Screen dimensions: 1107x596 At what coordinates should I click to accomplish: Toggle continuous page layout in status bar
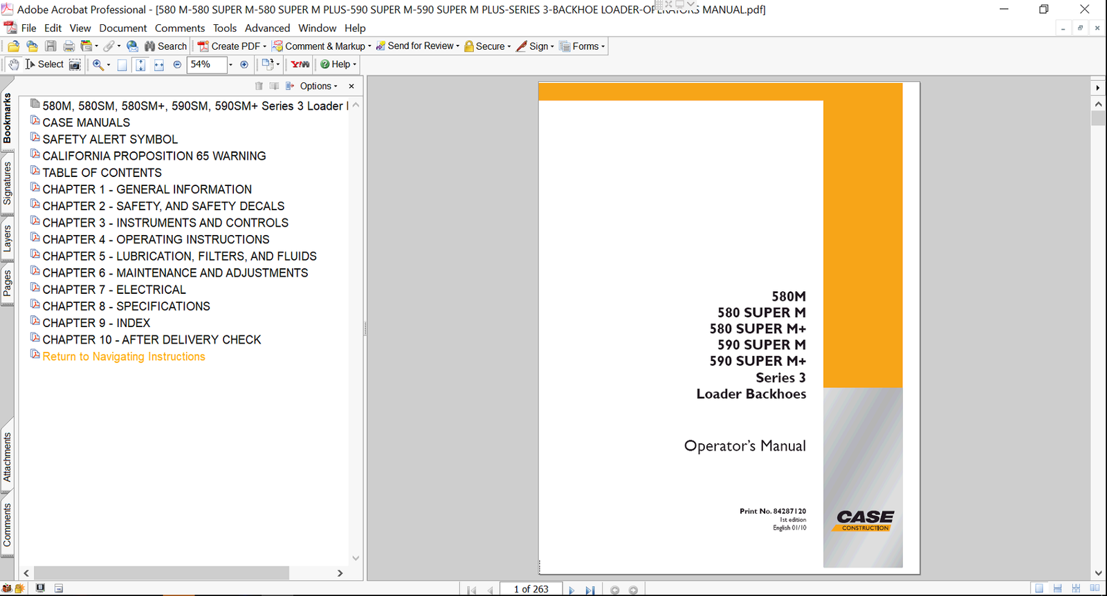tap(1058, 588)
